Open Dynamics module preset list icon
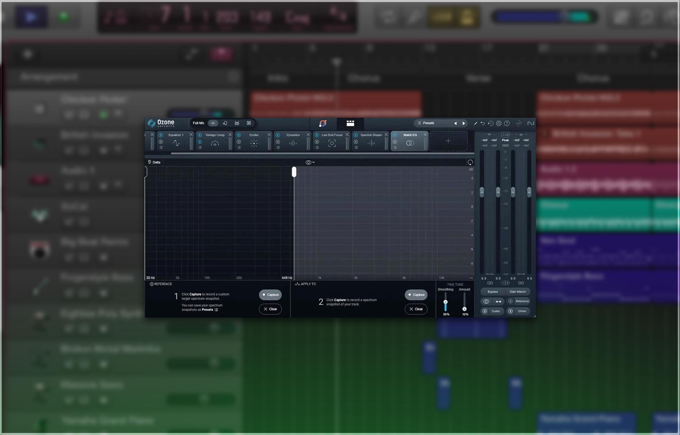Image resolution: width=680 pixels, height=435 pixels. [x=278, y=148]
